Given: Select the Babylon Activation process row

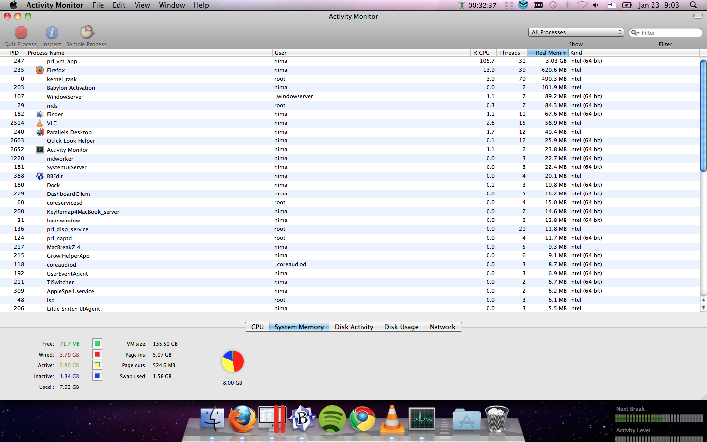Looking at the screenshot, I should click(350, 88).
